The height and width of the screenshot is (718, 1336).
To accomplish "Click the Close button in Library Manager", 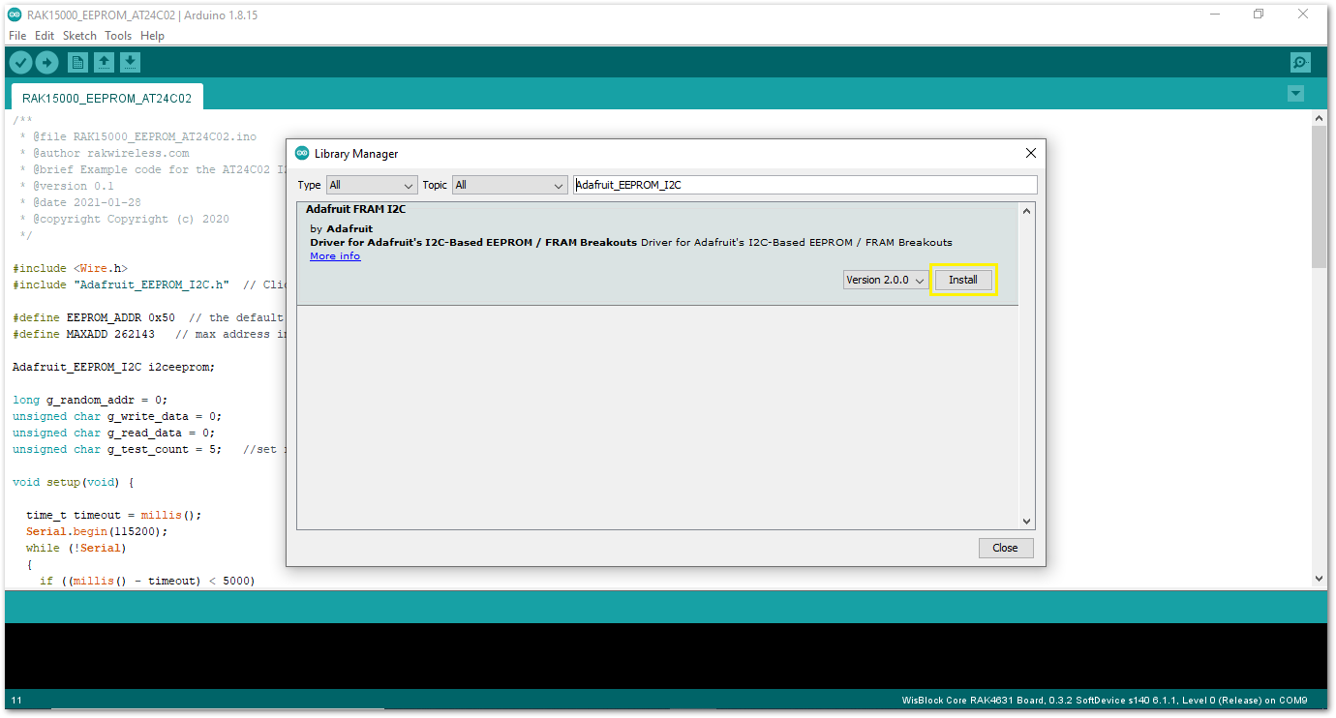I will tap(1005, 548).
